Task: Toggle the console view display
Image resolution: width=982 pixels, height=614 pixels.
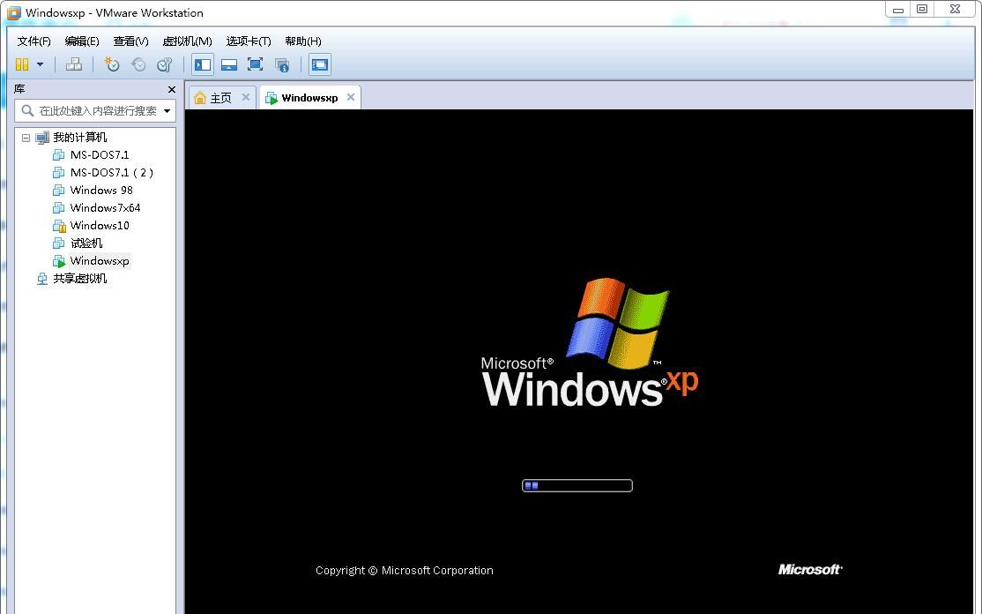Action: coord(318,64)
